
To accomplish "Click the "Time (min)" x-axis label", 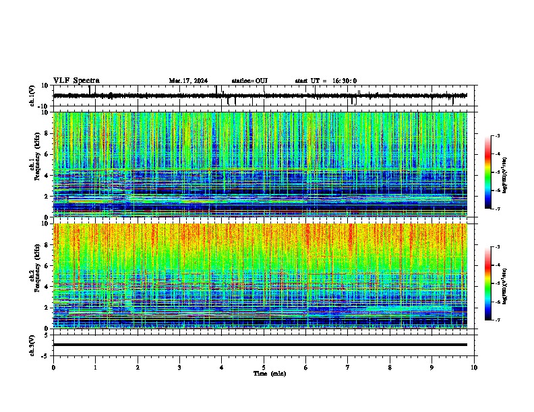I will click(270, 374).
